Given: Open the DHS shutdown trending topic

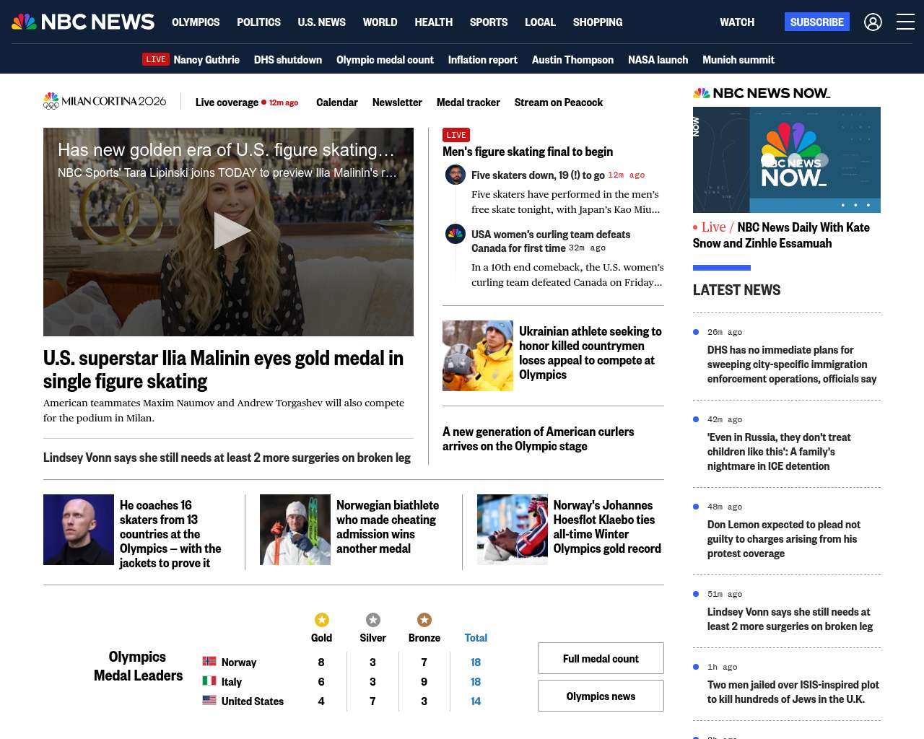Looking at the screenshot, I should (x=288, y=60).
